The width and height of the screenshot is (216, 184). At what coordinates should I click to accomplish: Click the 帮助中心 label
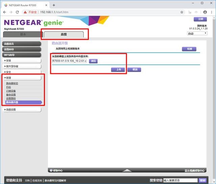click(x=58, y=170)
